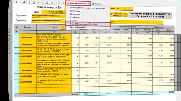
Task: Click Заповнити товаром з номенклатури без наявності button
Action: coord(150,15)
